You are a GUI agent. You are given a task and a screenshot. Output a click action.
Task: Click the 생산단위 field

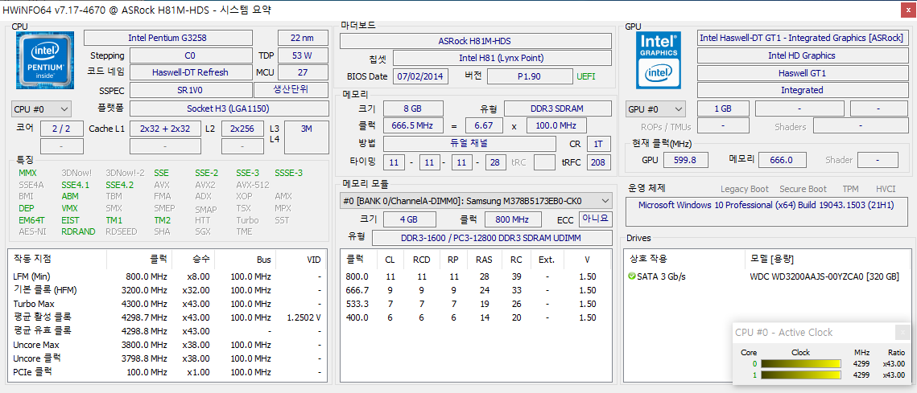pos(291,91)
